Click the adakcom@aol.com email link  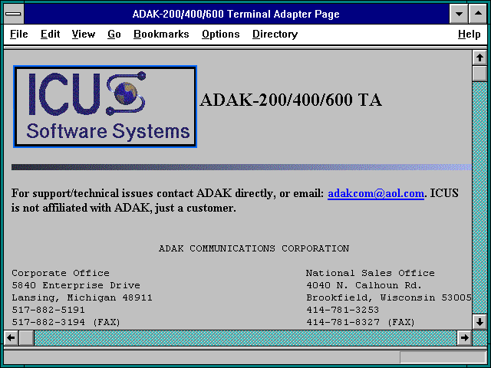(376, 193)
